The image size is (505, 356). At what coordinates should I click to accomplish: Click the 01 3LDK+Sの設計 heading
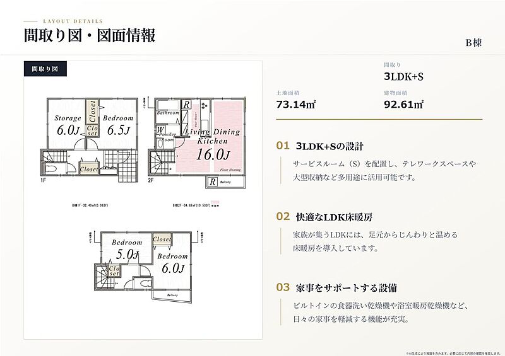click(x=320, y=146)
